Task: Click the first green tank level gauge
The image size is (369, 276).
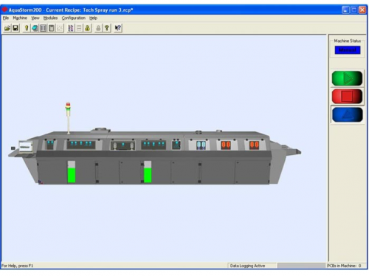Action: pos(72,172)
